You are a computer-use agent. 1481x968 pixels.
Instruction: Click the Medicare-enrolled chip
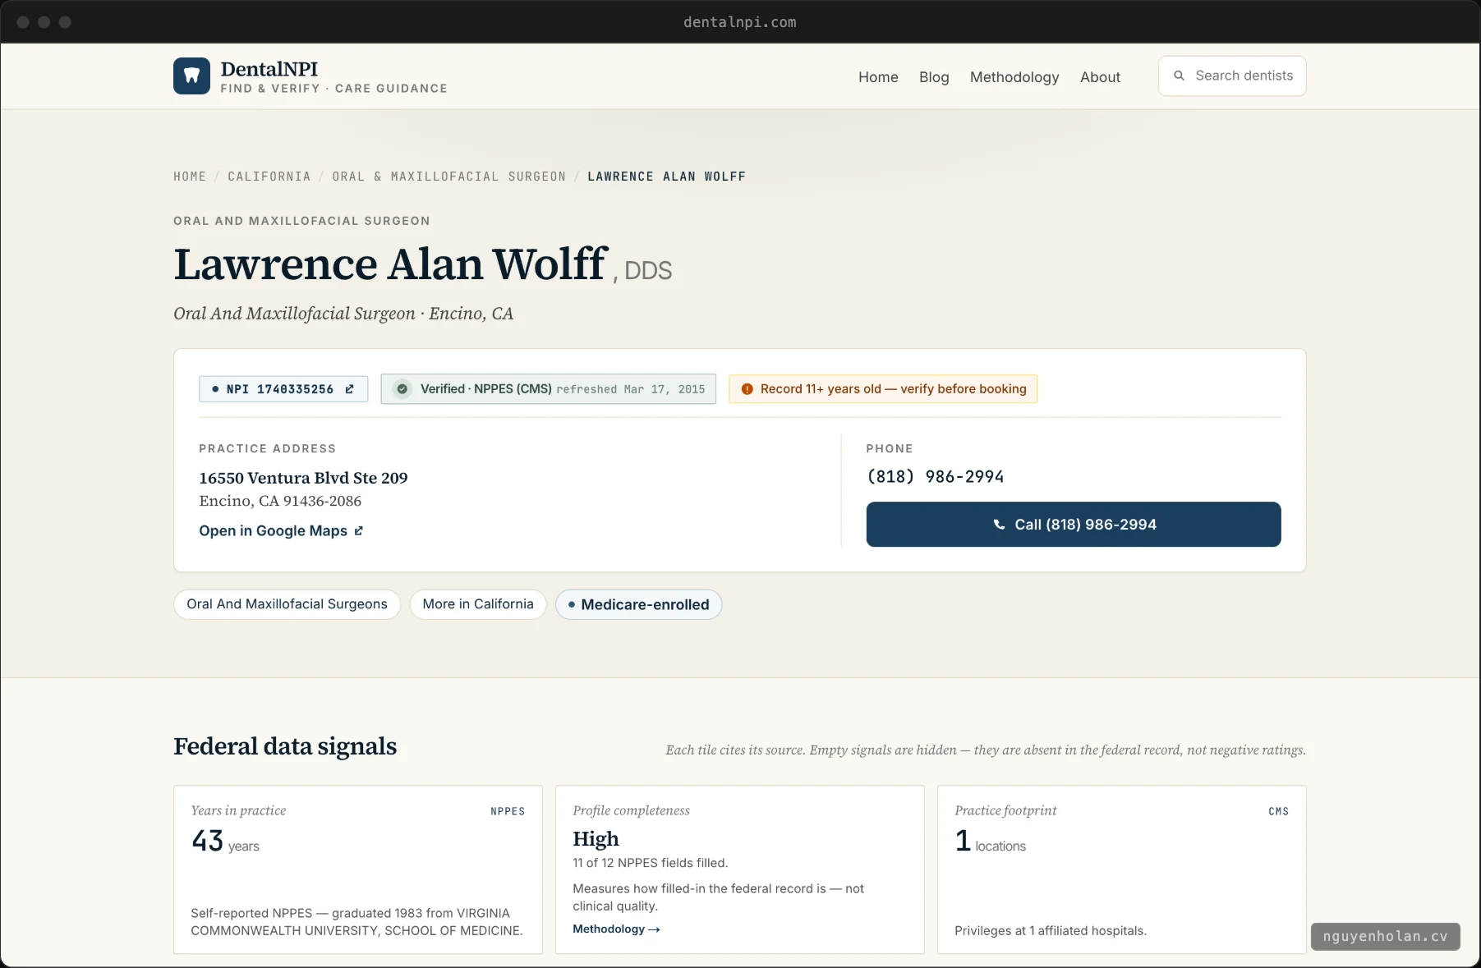click(639, 604)
